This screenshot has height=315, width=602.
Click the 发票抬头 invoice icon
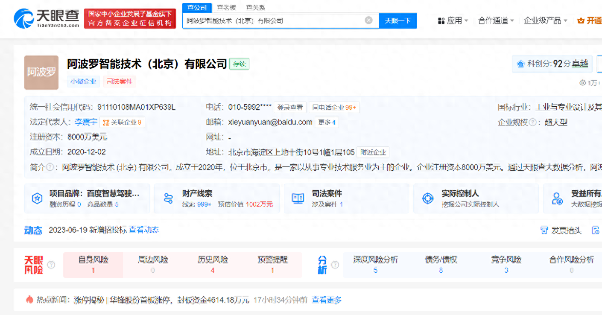544,230
